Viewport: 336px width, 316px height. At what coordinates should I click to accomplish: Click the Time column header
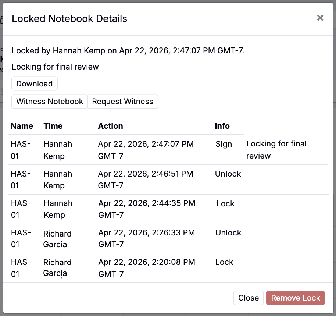[53, 126]
